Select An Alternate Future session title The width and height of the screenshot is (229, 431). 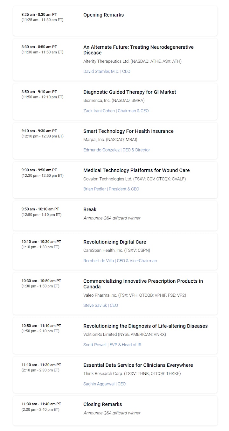pos(138,50)
